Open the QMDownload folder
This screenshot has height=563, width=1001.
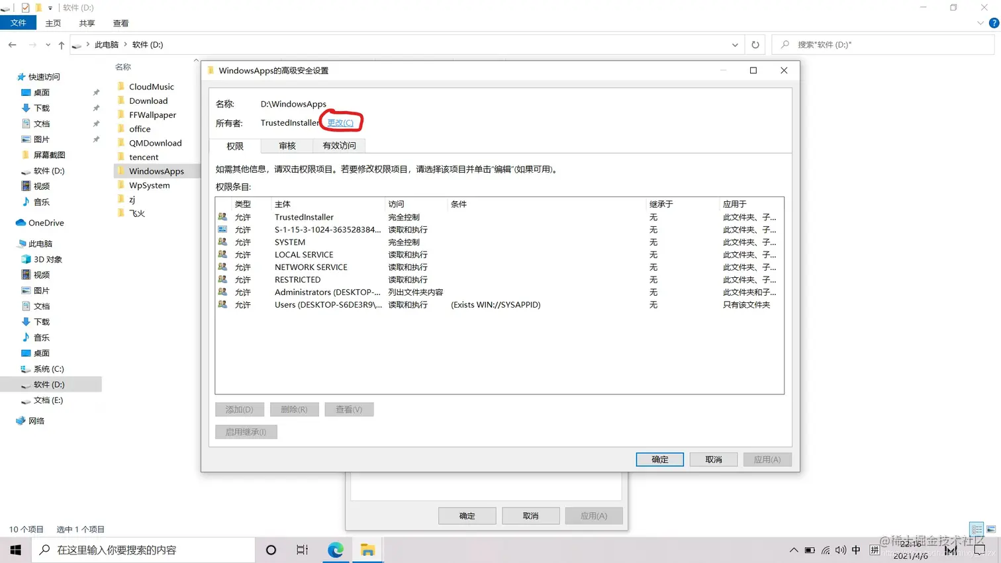pyautogui.click(x=155, y=143)
